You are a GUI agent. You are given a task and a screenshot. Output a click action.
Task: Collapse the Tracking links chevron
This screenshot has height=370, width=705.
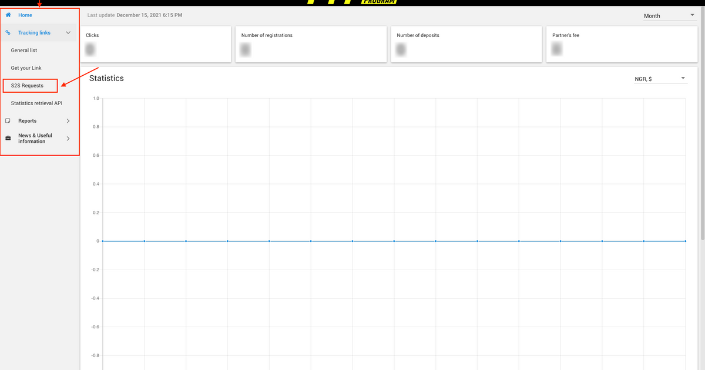(68, 33)
